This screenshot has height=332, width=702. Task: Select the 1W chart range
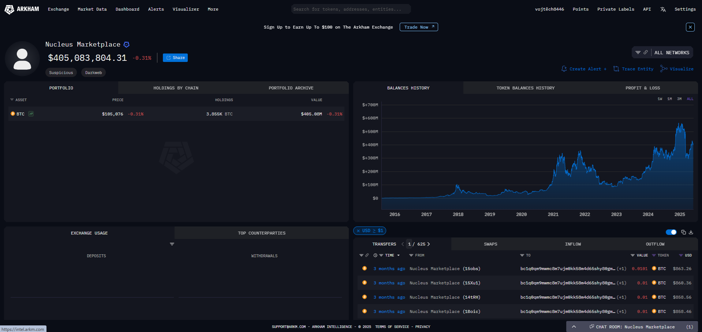point(660,99)
